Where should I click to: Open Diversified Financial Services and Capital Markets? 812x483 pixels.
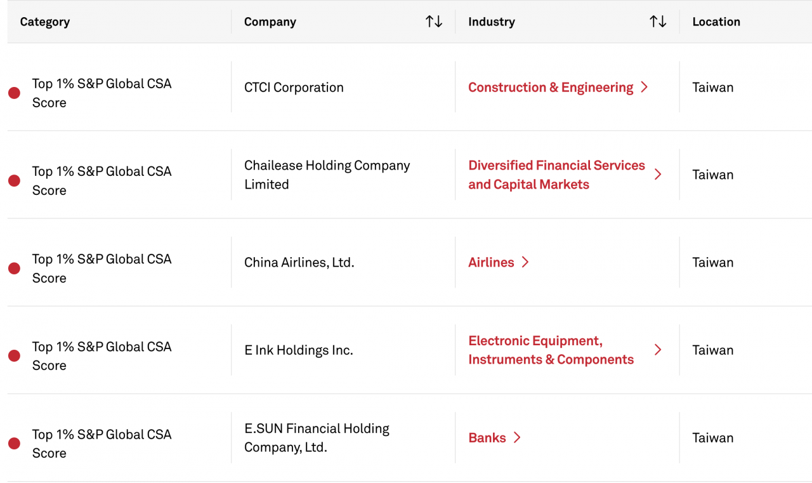click(556, 175)
